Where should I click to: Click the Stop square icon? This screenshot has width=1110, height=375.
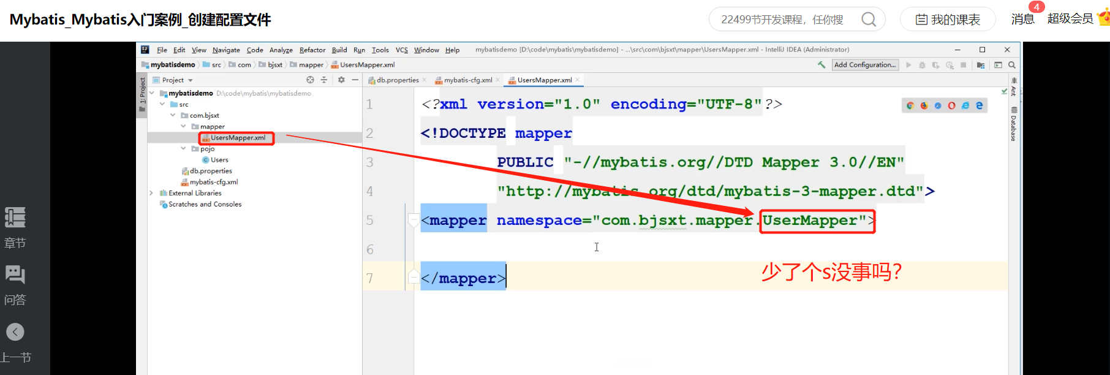tap(964, 65)
